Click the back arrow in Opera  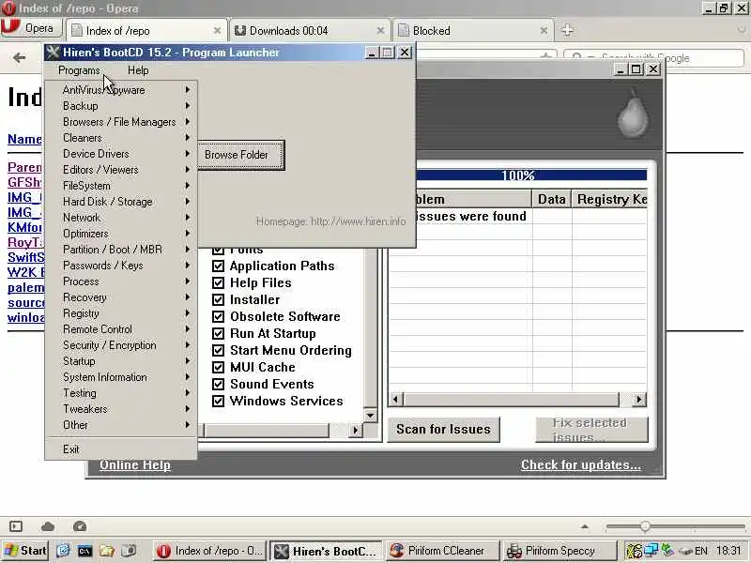[19, 58]
